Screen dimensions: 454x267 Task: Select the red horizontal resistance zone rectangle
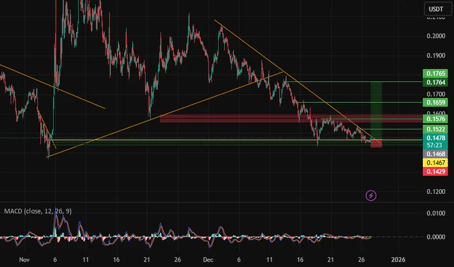point(291,118)
